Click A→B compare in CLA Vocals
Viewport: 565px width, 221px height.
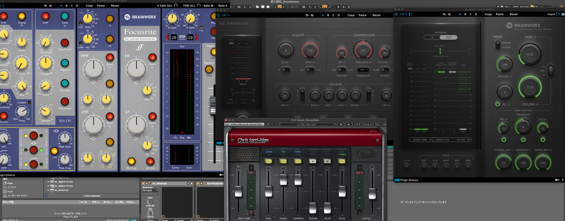(x=357, y=124)
